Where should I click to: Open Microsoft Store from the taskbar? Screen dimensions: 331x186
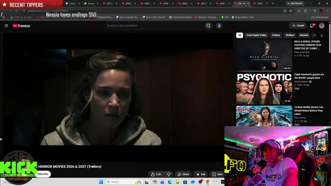(185, 182)
